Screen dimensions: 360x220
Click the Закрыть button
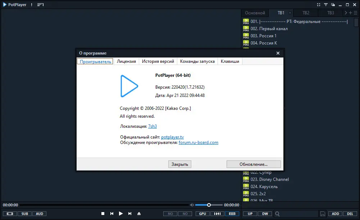click(x=180, y=164)
